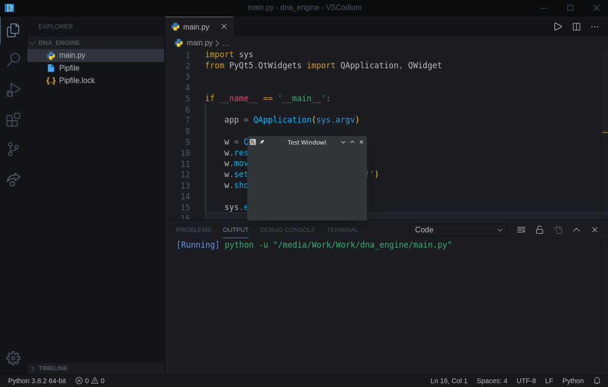Open the Run and Debug view

click(x=13, y=90)
